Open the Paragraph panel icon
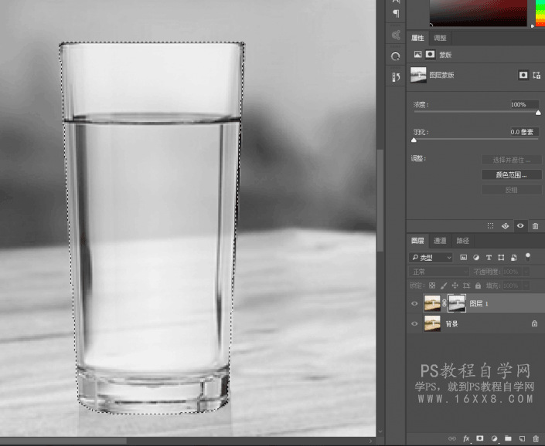Image resolution: width=545 pixels, height=446 pixels. (x=396, y=13)
